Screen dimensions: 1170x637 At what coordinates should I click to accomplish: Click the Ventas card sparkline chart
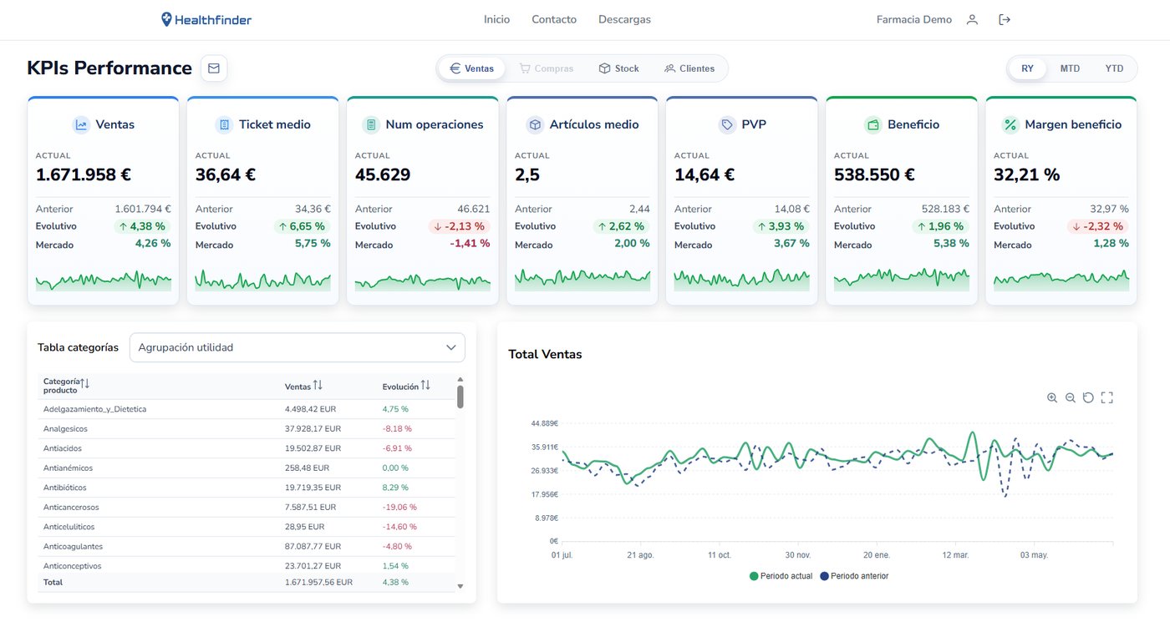pos(104,281)
